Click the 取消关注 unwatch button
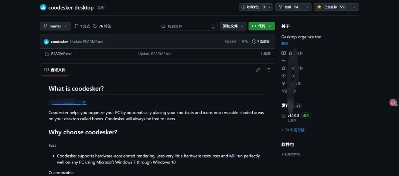 click(253, 7)
